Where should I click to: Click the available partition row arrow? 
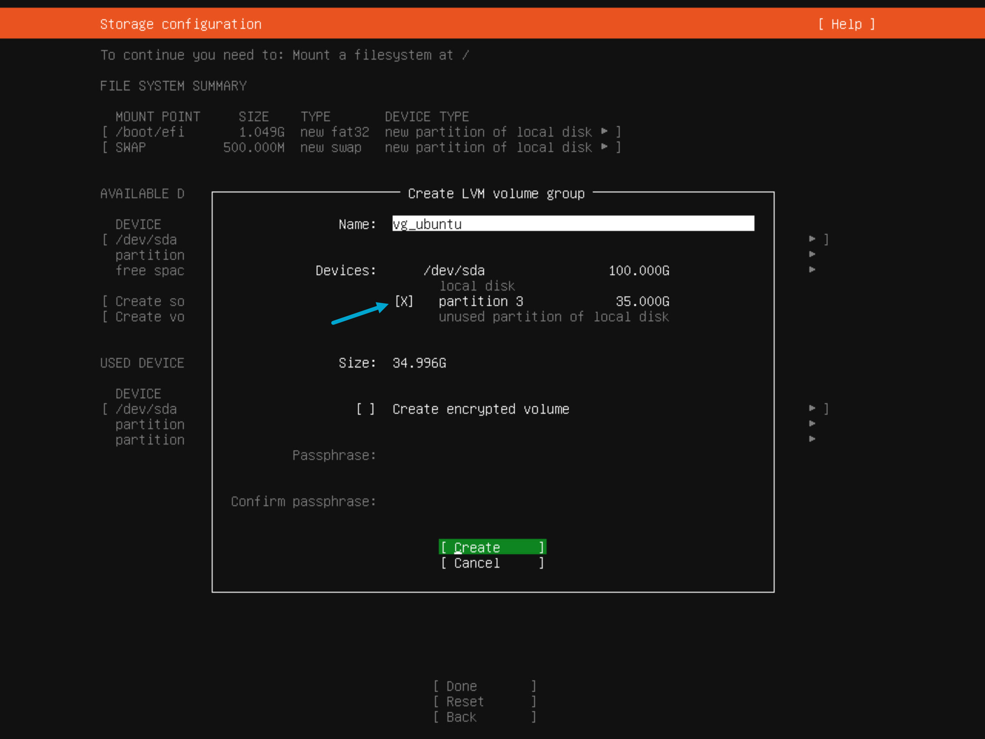pyautogui.click(x=812, y=254)
